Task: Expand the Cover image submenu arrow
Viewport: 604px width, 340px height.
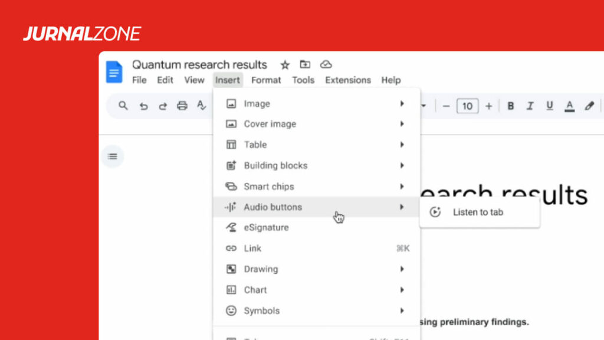Action: point(402,124)
